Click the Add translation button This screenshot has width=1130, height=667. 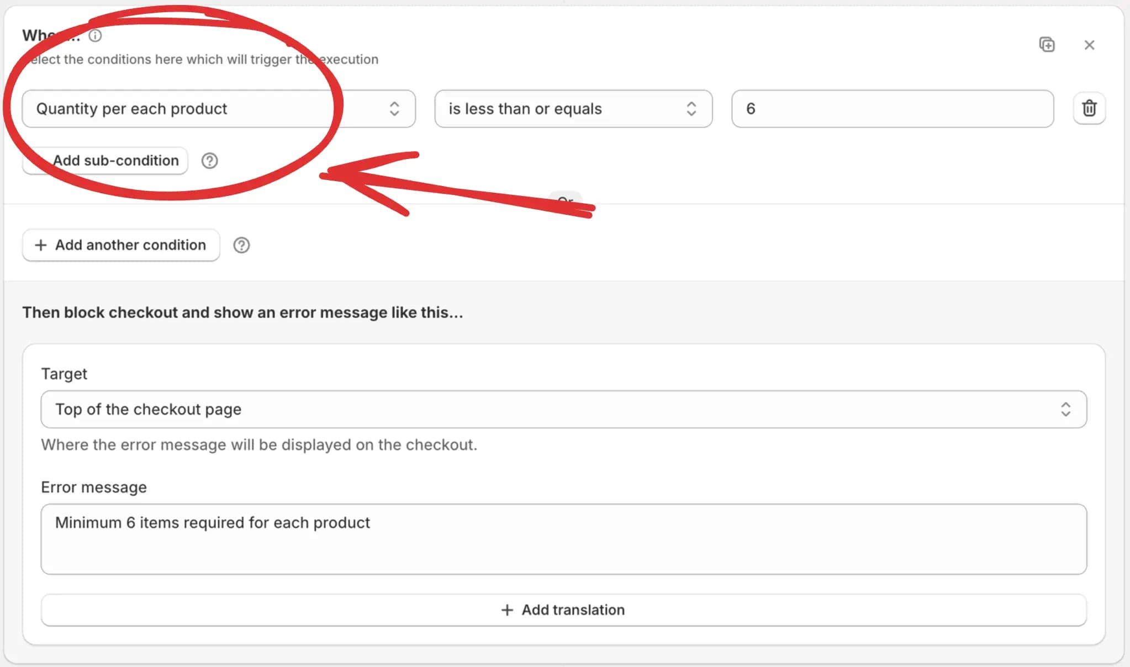(562, 610)
